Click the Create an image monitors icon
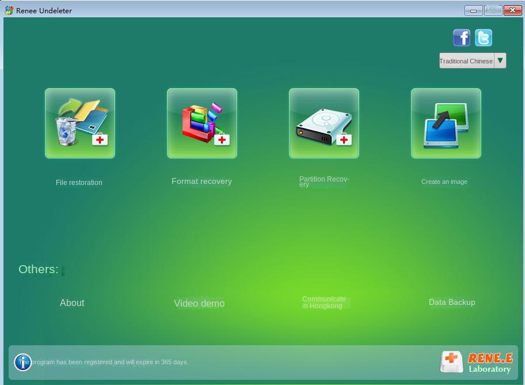 446,123
